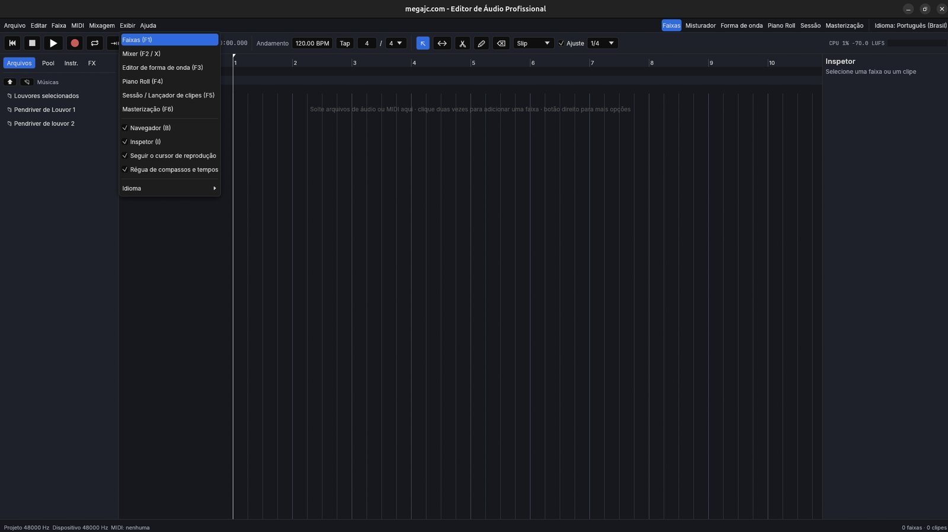Switch to the FX browser tab
The height and width of the screenshot is (532, 948).
92,63
